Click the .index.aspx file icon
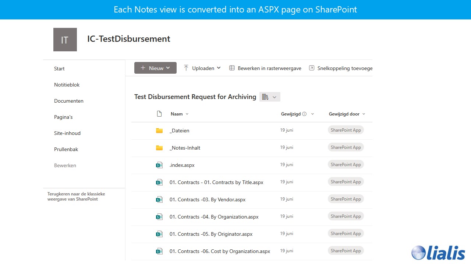This screenshot has width=471, height=264. [159, 165]
